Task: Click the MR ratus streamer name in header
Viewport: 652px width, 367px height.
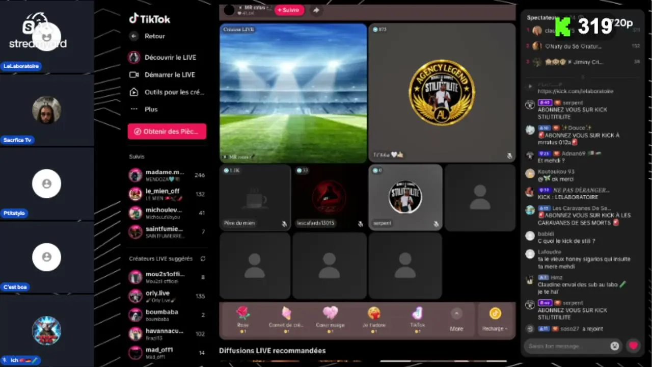Action: (255, 8)
